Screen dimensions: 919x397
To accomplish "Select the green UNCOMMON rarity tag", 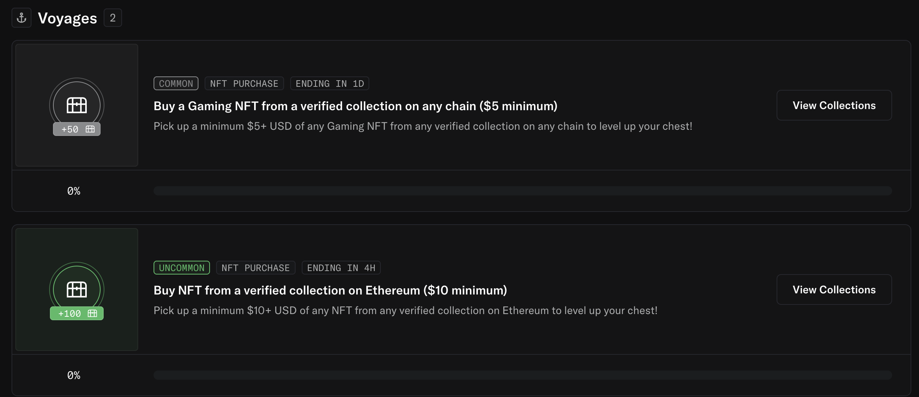I will pos(182,268).
